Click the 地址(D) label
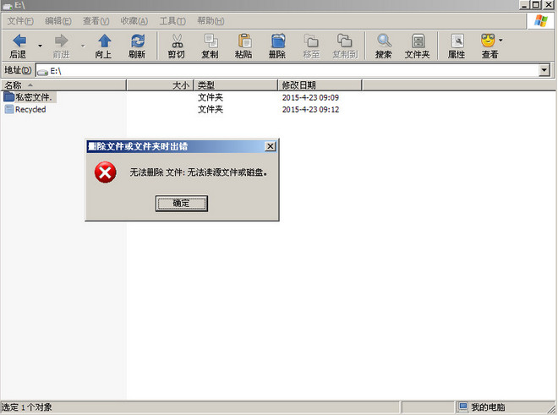The image size is (558, 415). 18,70
